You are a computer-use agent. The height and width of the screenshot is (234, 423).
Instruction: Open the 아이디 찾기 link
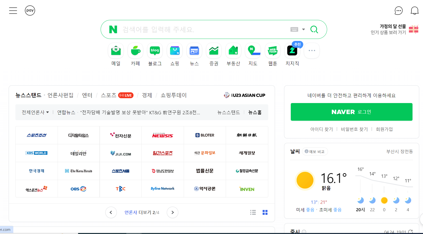322,129
